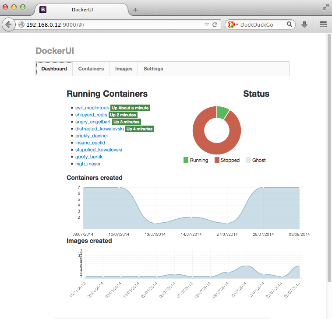This screenshot has height=319, width=332.
Task: Click the grey Ghost legend swatch
Action: (x=248, y=160)
